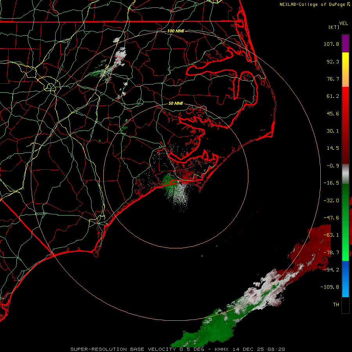The width and height of the screenshot is (352, 352).
Task: Select the 61.2 scale value
Action: pyautogui.click(x=333, y=96)
